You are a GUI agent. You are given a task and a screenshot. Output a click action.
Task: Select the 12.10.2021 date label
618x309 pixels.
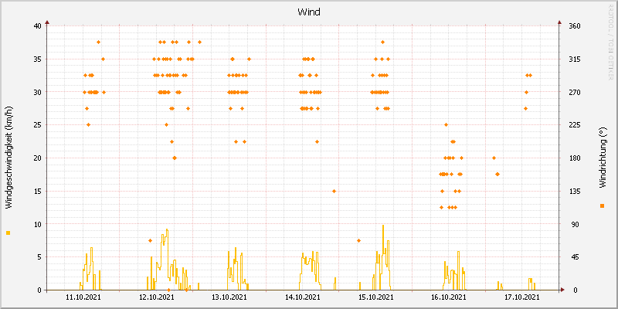coord(157,297)
